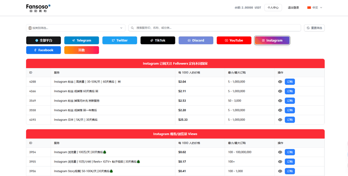Viewport: 348px width, 176px height.
Task: Click the $0.02 price cell
Action: pos(182,152)
